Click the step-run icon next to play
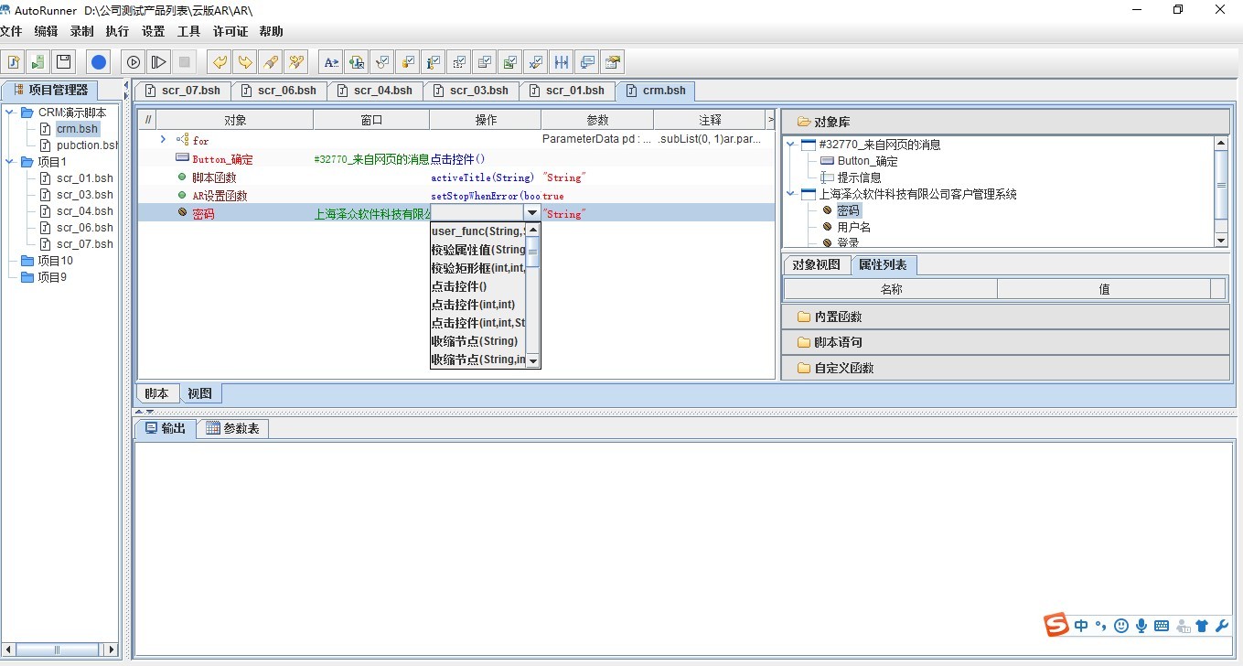Screen dimensions: 1243x666 click(x=159, y=62)
